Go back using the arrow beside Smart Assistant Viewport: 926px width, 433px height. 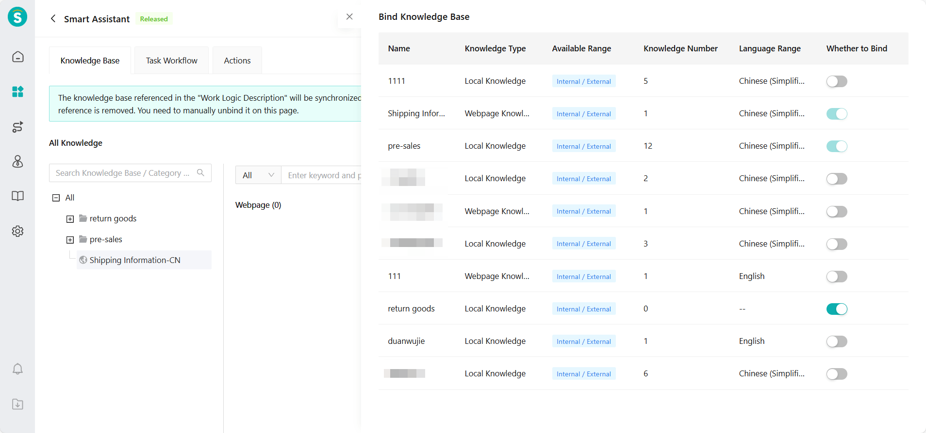[x=53, y=19]
